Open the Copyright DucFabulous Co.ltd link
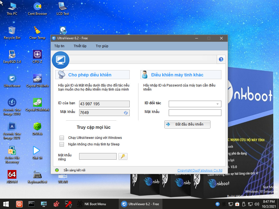The height and width of the screenshot is (209, 279). coord(200,171)
